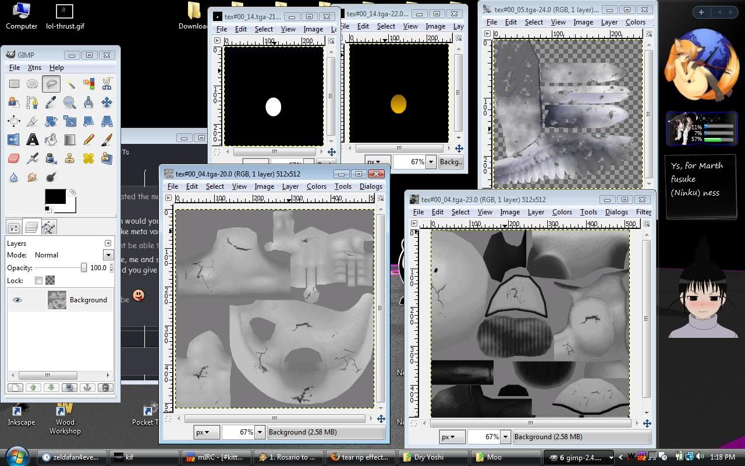This screenshot has width=745, height=466.
Task: Select the Move tool
Action: coord(107,103)
